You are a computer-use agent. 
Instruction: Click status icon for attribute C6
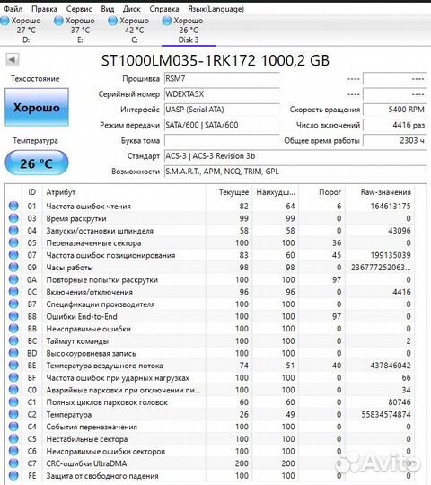pos(13,451)
